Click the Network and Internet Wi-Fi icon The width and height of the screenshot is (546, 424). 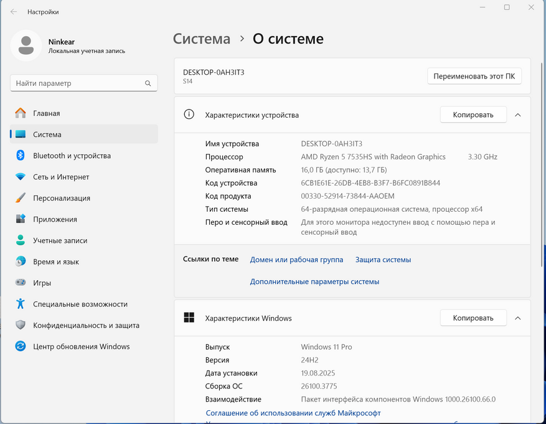[21, 177]
